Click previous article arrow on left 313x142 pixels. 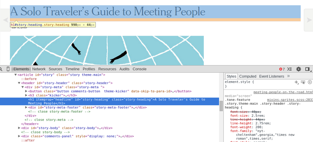pyautogui.click(x=5, y=20)
